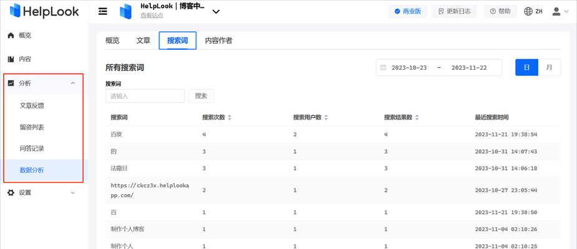Viewport: 577px width, 249px height.
Task: Click the HelpLook logo
Action: coord(44,11)
